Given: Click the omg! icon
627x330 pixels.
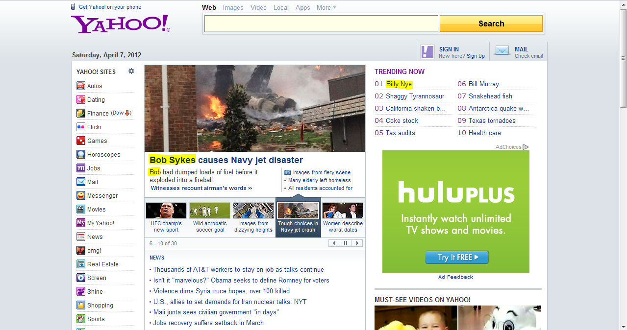Looking at the screenshot, I should click(x=81, y=250).
